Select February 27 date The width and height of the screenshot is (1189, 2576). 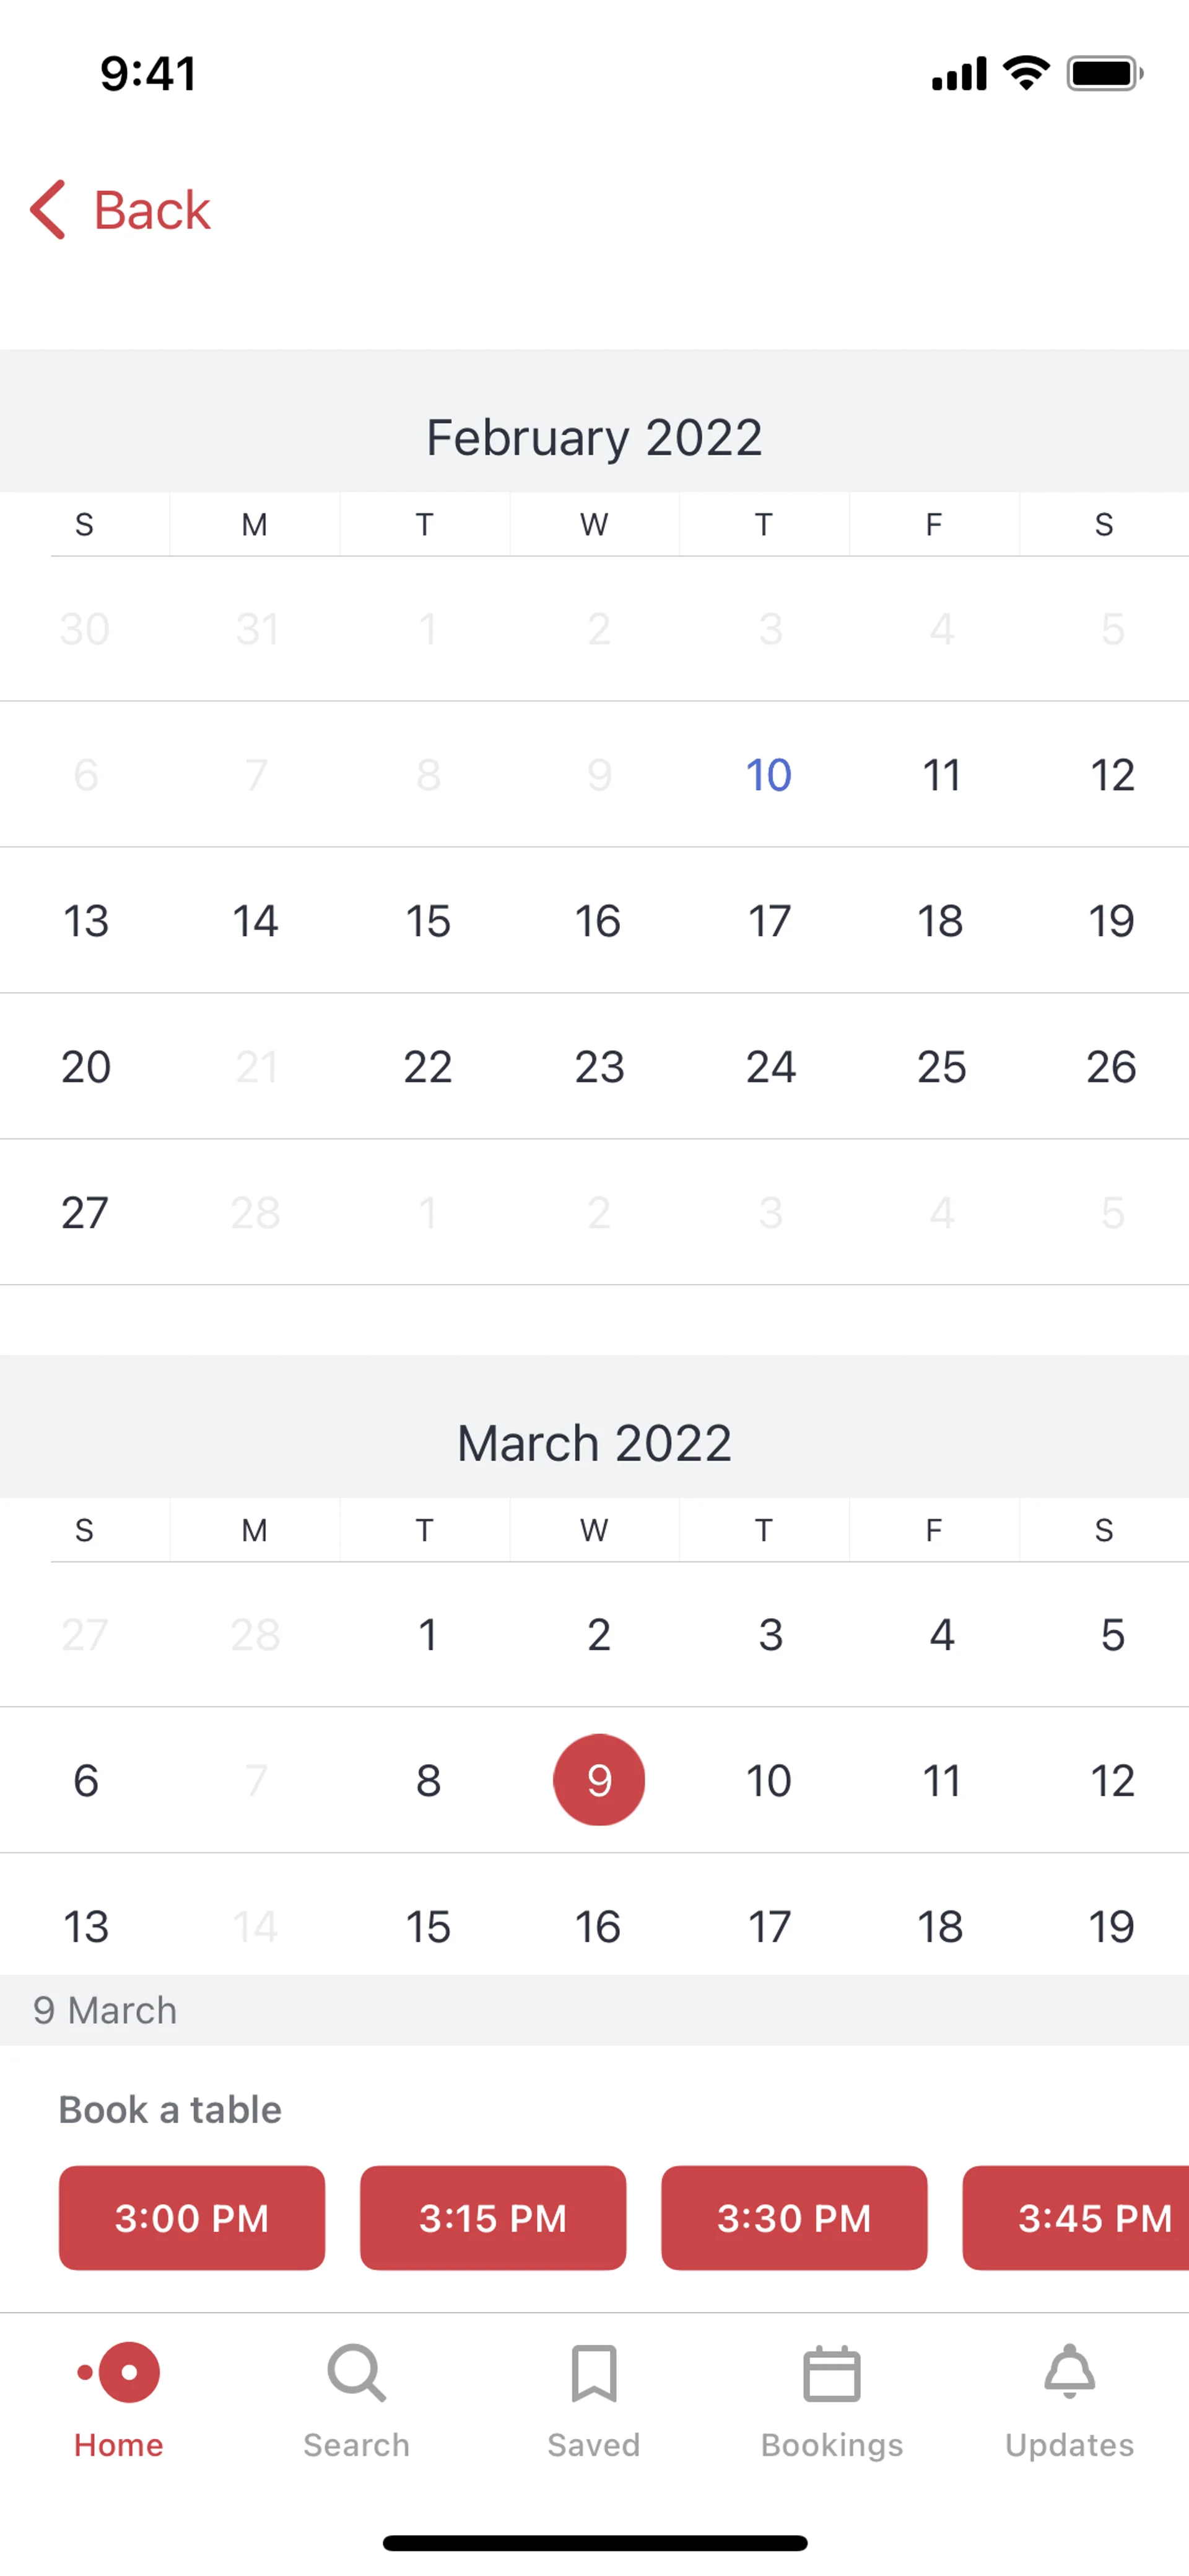85,1213
